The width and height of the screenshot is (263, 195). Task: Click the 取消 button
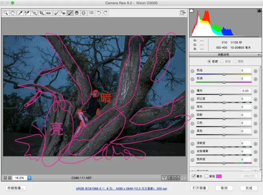[224, 188]
